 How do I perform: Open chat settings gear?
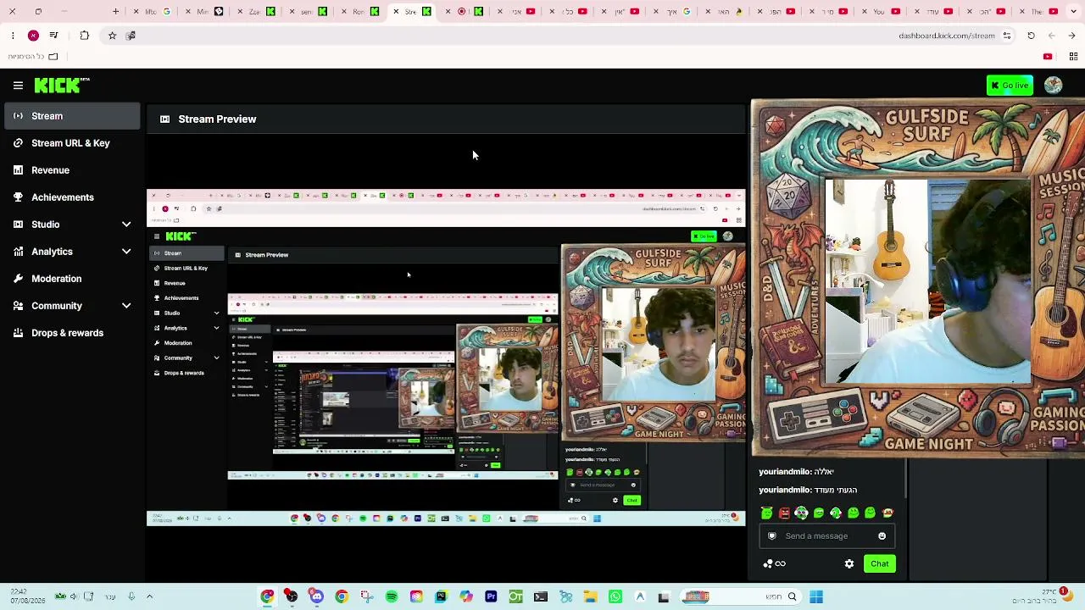(x=849, y=564)
